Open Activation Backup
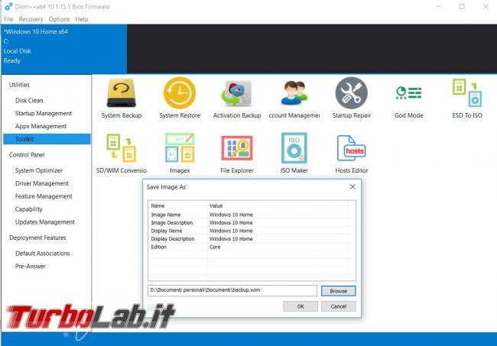 coord(237,98)
